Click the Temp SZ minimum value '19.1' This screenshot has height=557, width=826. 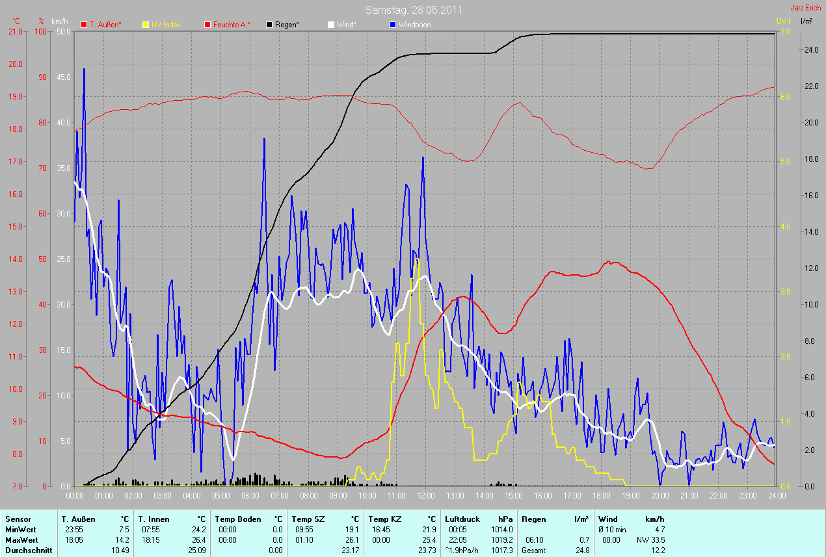(x=352, y=530)
